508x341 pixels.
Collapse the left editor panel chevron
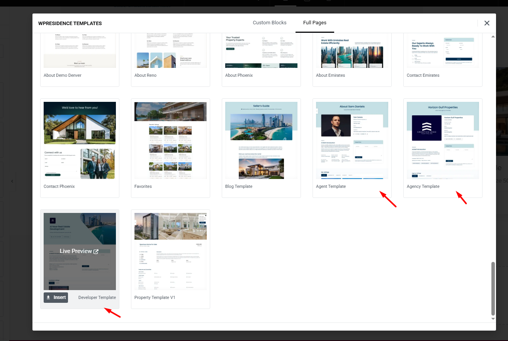(12, 181)
